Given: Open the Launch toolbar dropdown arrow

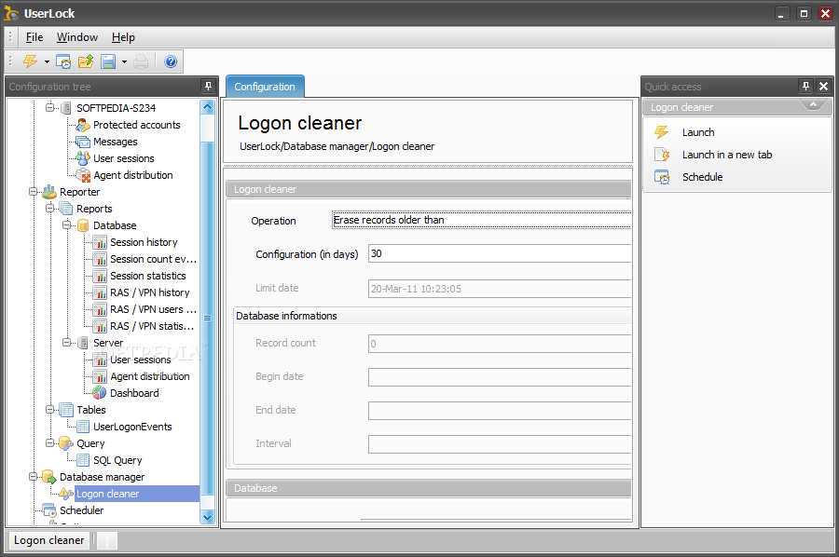Looking at the screenshot, I should click(x=47, y=62).
